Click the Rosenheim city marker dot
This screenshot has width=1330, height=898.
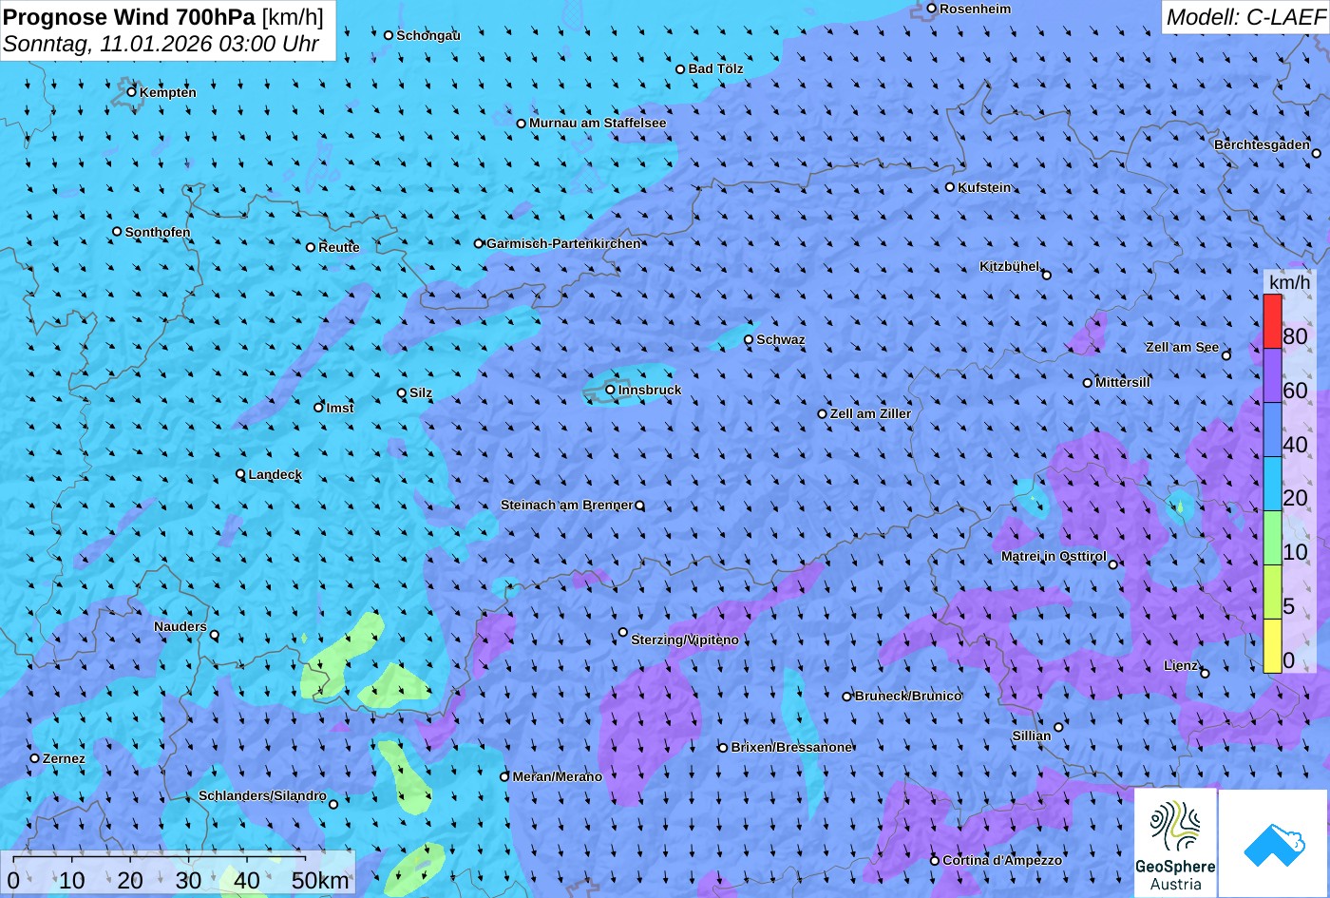pyautogui.click(x=932, y=9)
